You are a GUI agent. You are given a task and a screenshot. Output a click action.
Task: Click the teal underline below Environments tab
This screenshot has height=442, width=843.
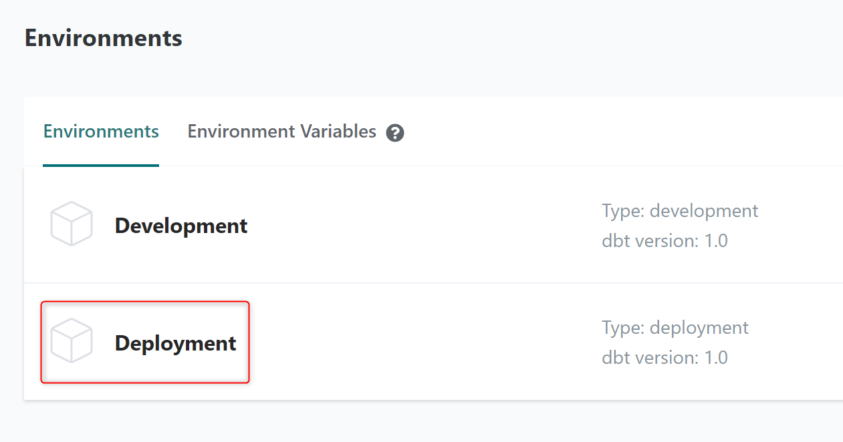pyautogui.click(x=101, y=165)
